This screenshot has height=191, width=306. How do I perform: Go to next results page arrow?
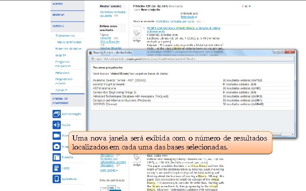pyautogui.click(x=249, y=6)
